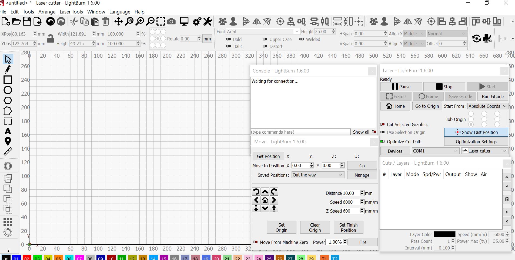Toggle the aspect ratio lock
Viewport: 515px width, 260px height.
[51, 39]
